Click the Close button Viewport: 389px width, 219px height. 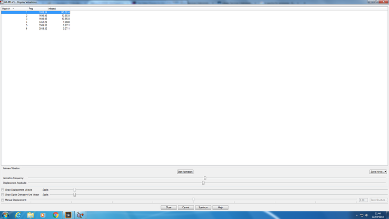(169, 207)
